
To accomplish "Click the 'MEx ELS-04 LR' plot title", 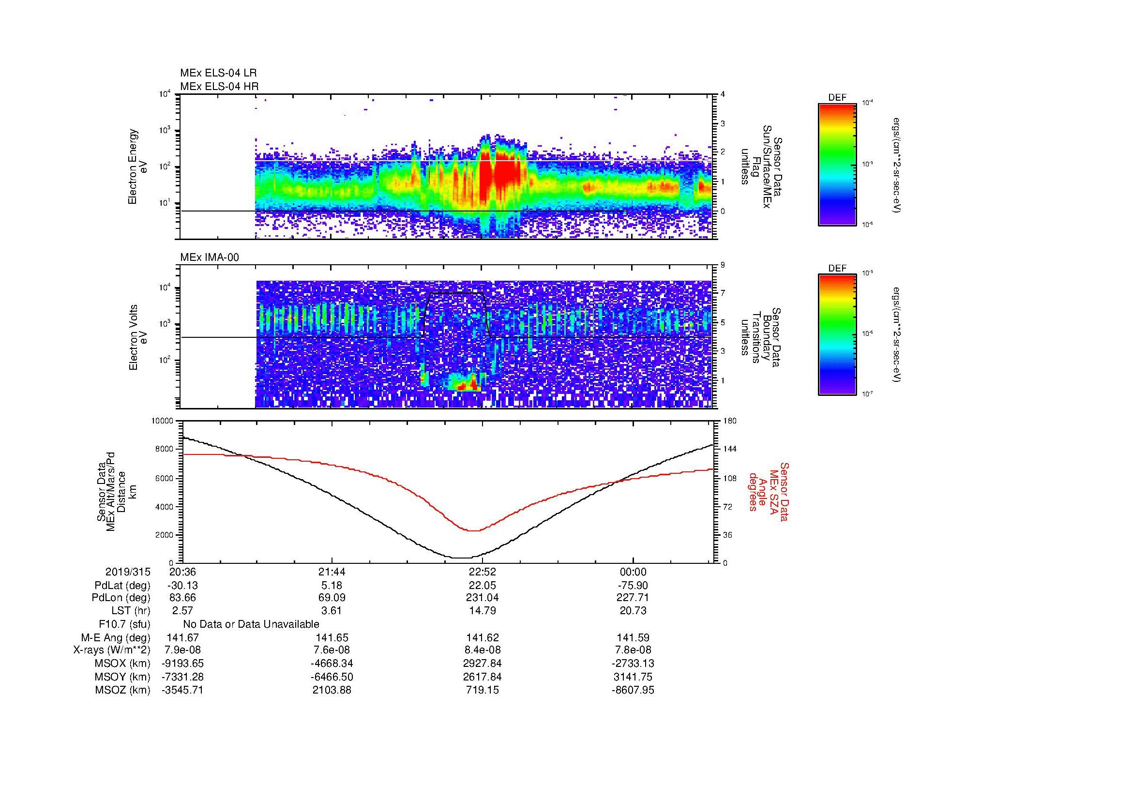I will coord(218,73).
